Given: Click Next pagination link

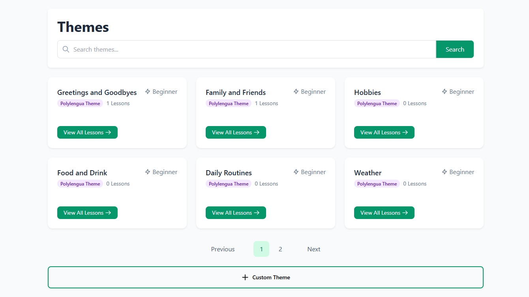Looking at the screenshot, I should coord(314,249).
